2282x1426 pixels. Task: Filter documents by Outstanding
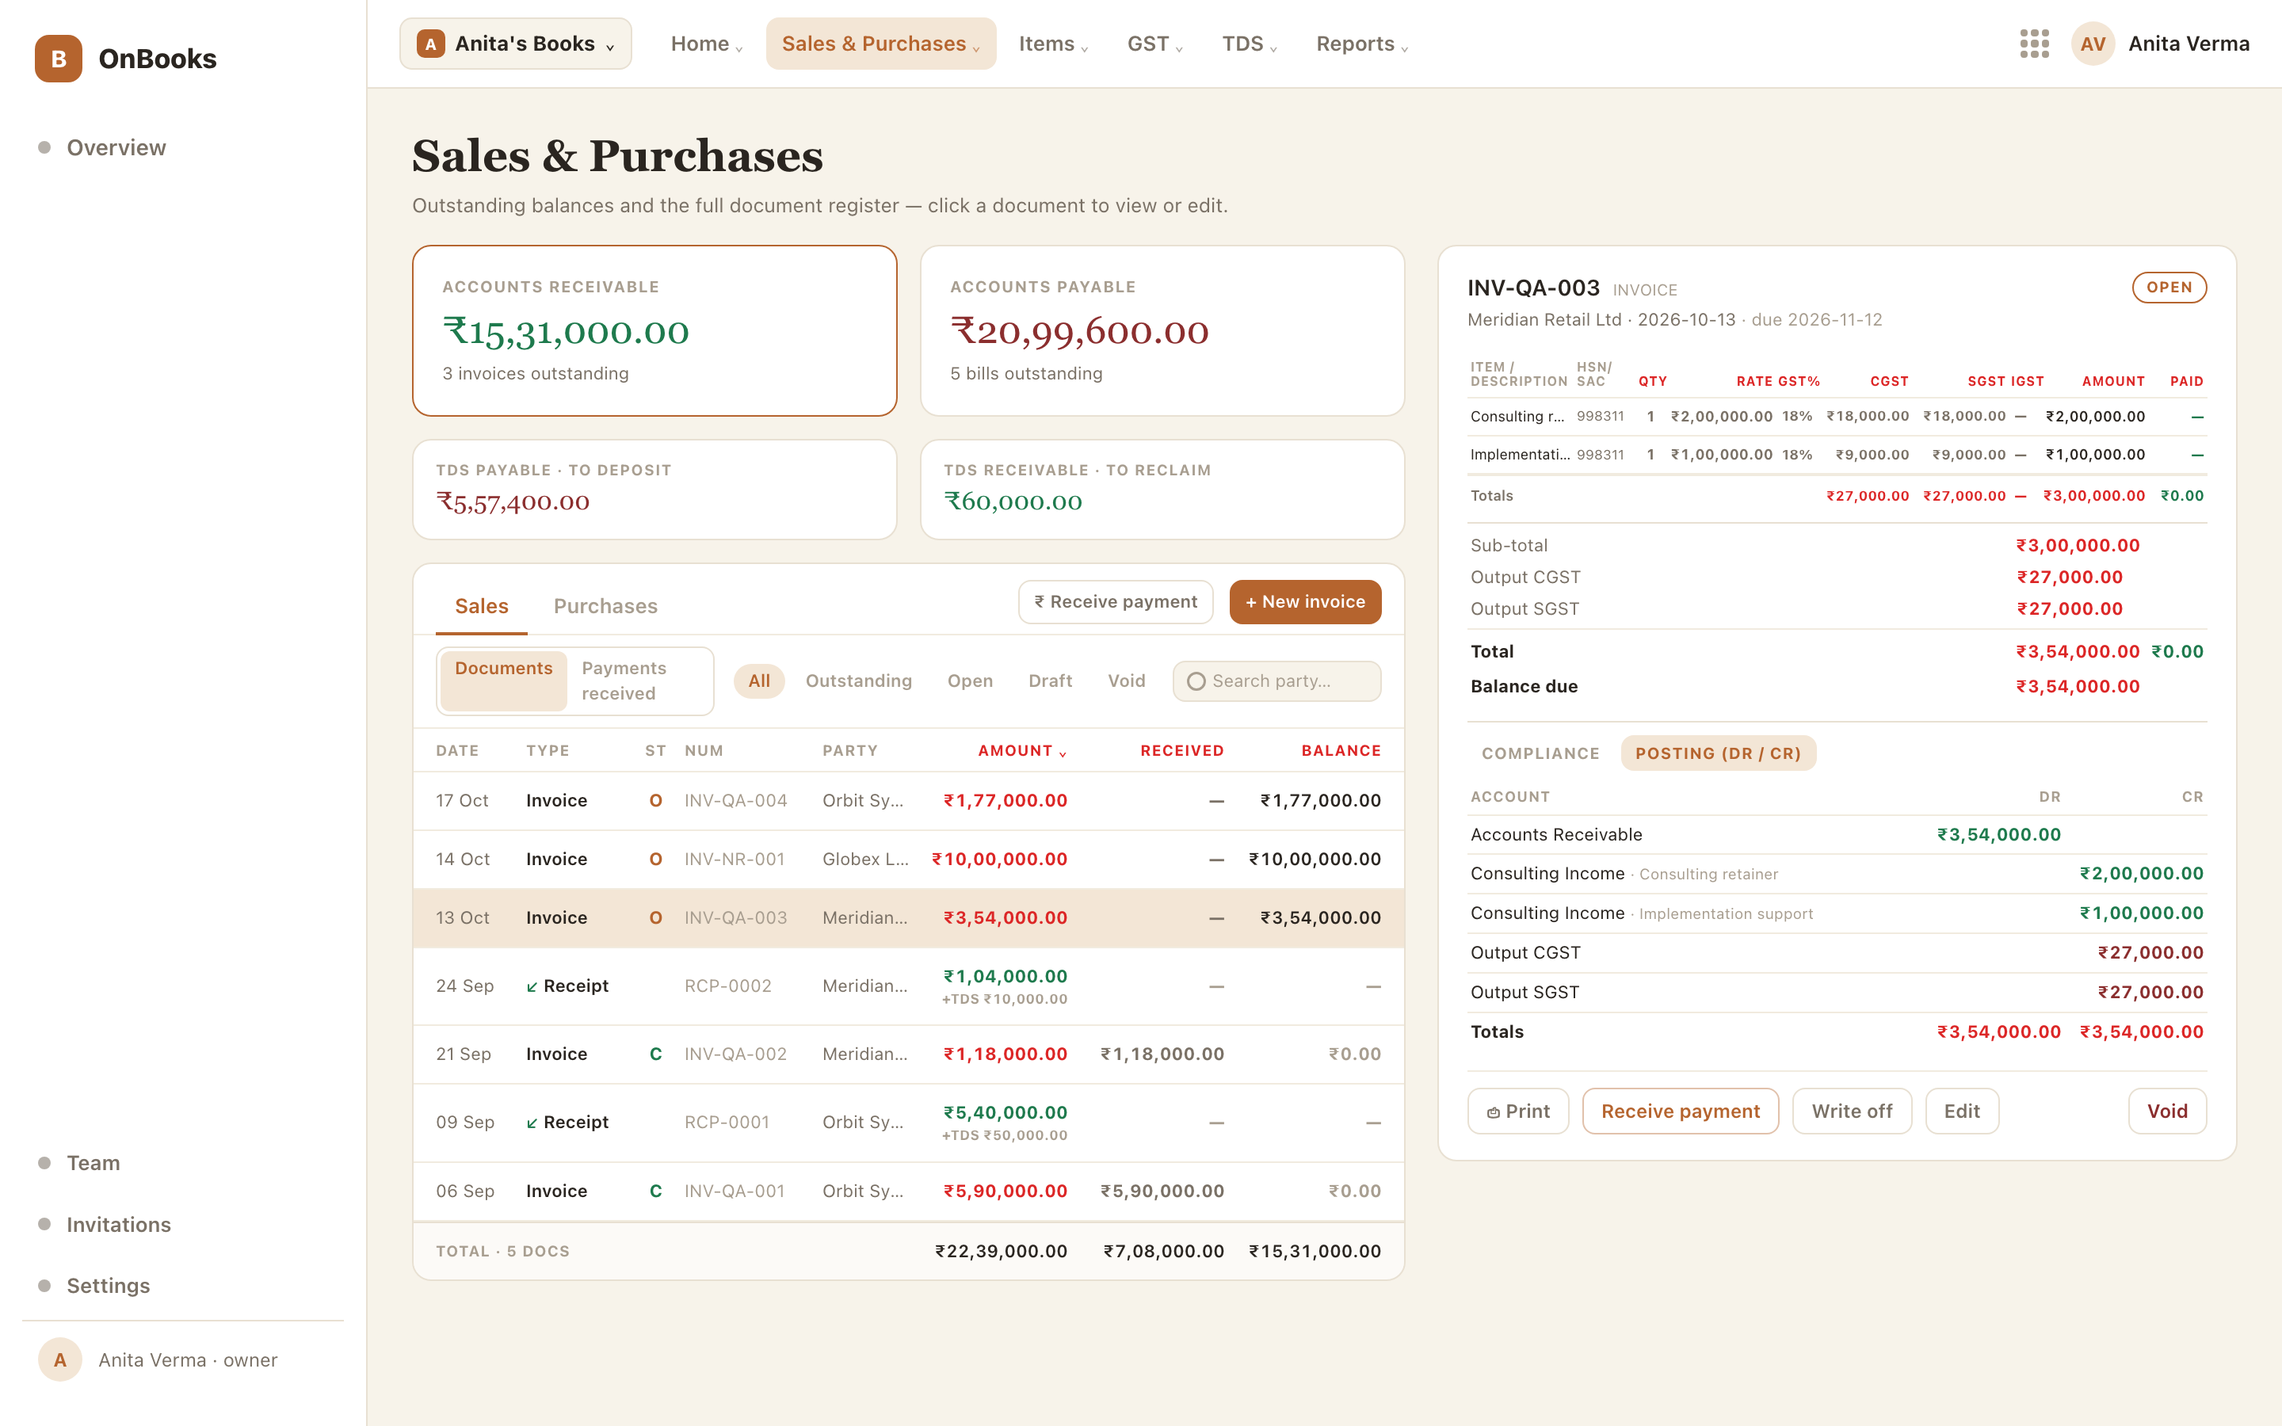click(x=858, y=681)
